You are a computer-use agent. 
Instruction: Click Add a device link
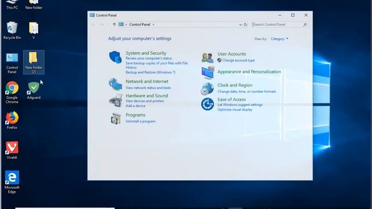[x=135, y=106]
